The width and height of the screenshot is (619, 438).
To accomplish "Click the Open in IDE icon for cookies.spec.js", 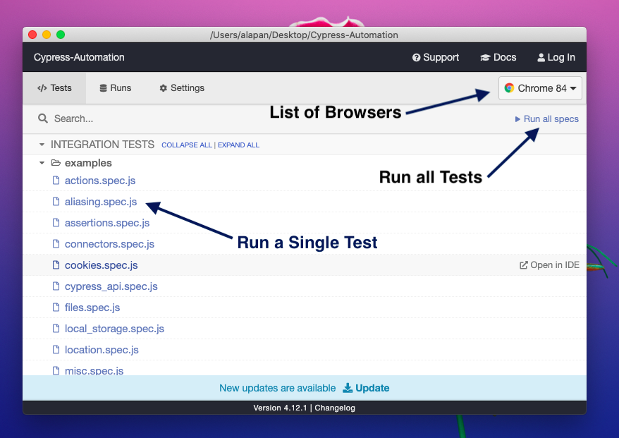I will click(523, 264).
